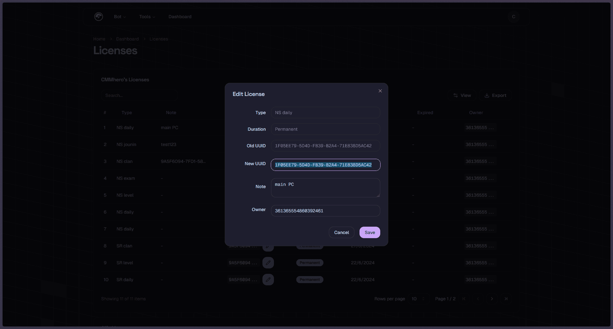The height and width of the screenshot is (329, 613).
Task: Open the Rows per page selector
Action: pyautogui.click(x=418, y=299)
